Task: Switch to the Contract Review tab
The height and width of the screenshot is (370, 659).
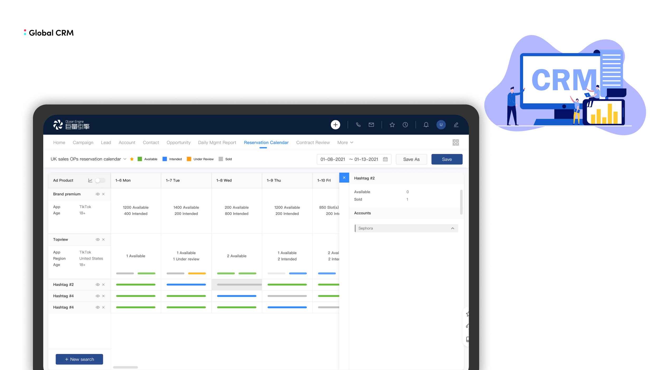Action: point(313,142)
